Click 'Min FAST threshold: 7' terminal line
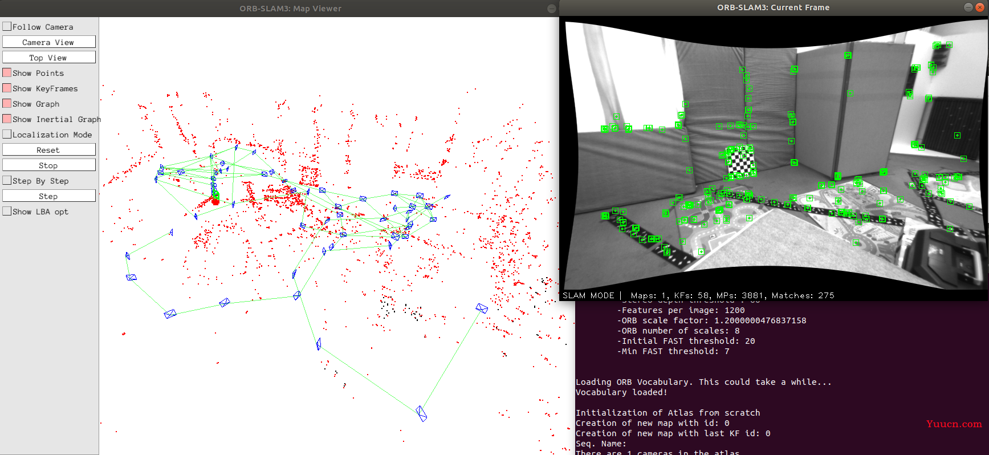The width and height of the screenshot is (989, 455). 673,351
